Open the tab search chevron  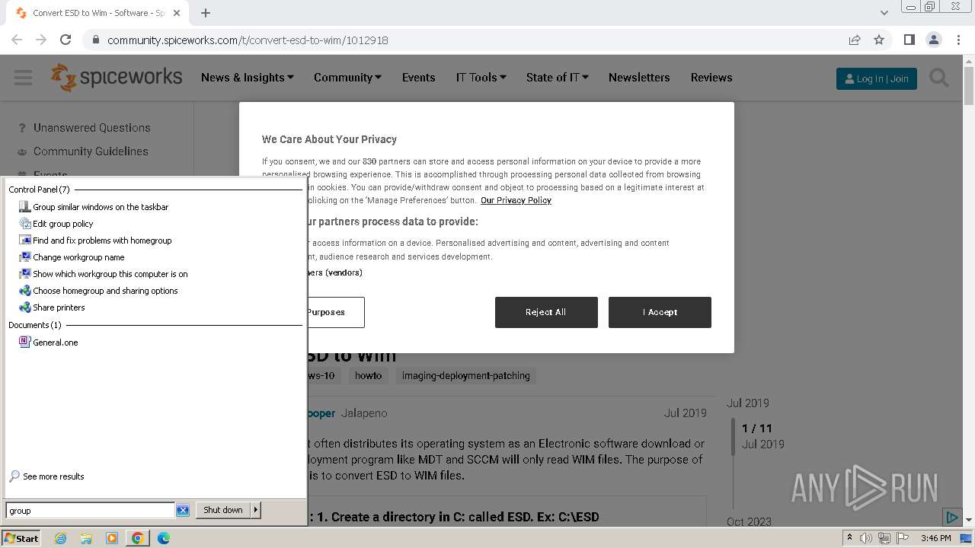[x=884, y=13]
